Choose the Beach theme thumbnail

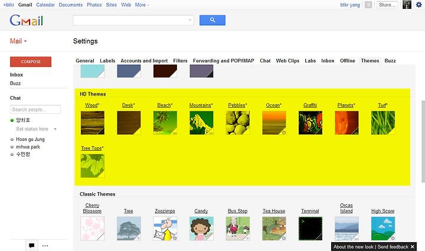click(165, 123)
